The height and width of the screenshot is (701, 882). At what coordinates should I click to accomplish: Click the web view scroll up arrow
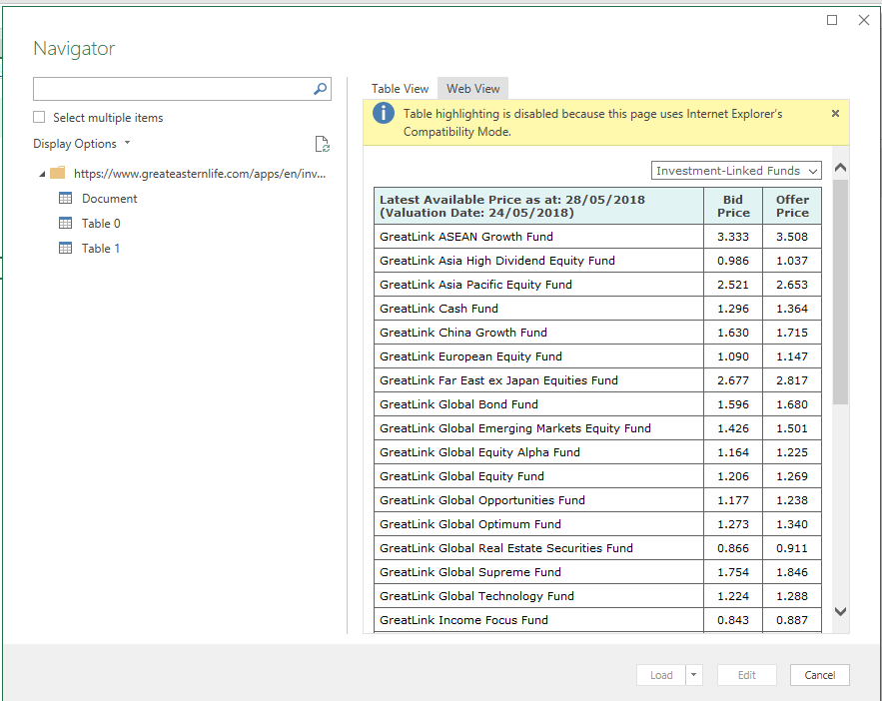tap(840, 167)
